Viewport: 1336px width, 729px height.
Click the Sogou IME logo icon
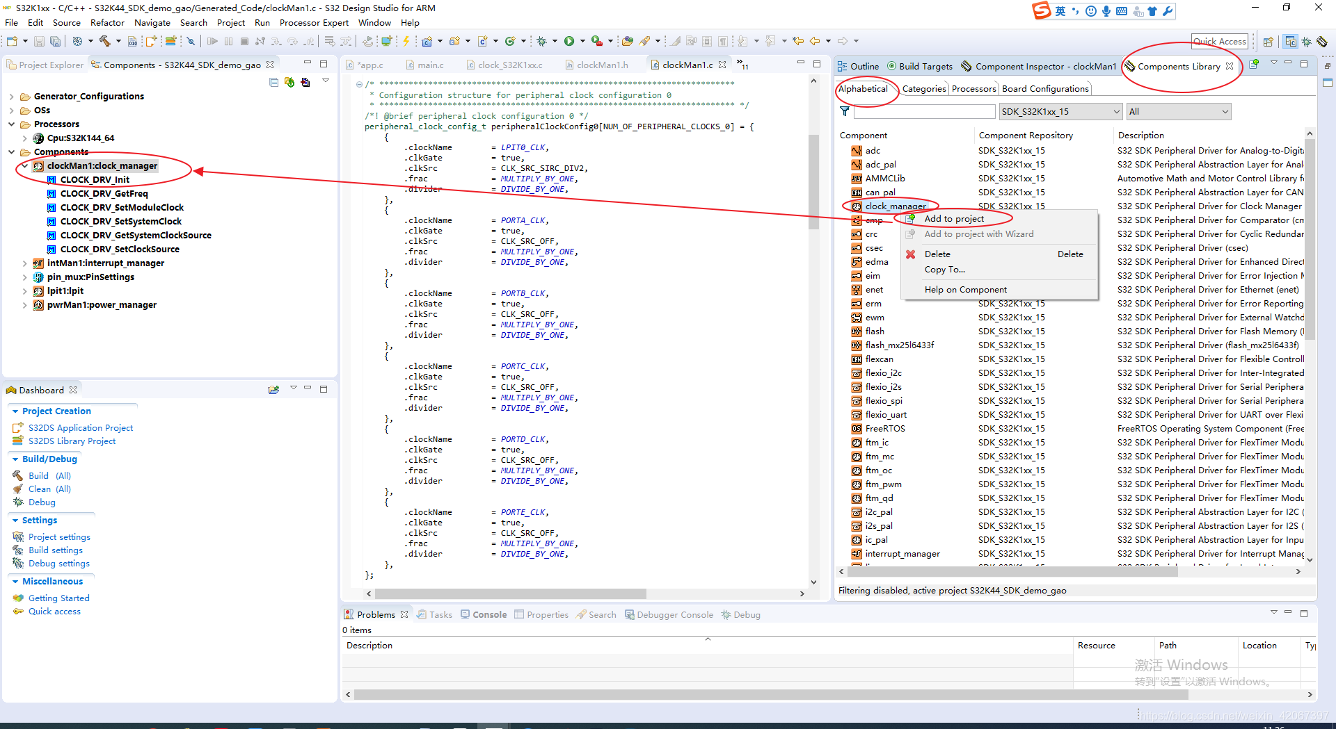1041,10
